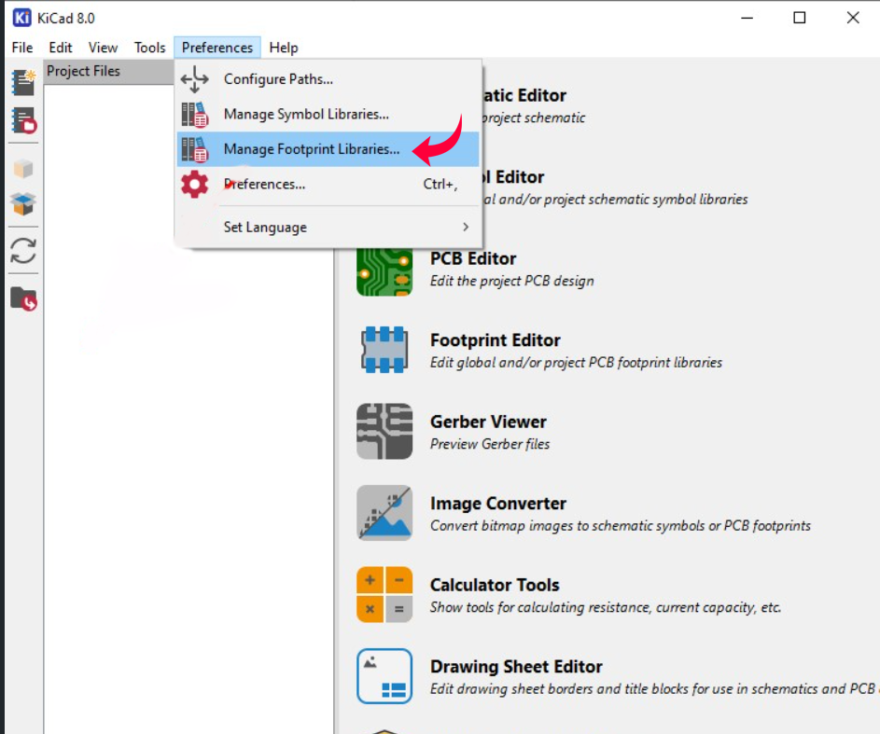Open the File menu

point(21,48)
